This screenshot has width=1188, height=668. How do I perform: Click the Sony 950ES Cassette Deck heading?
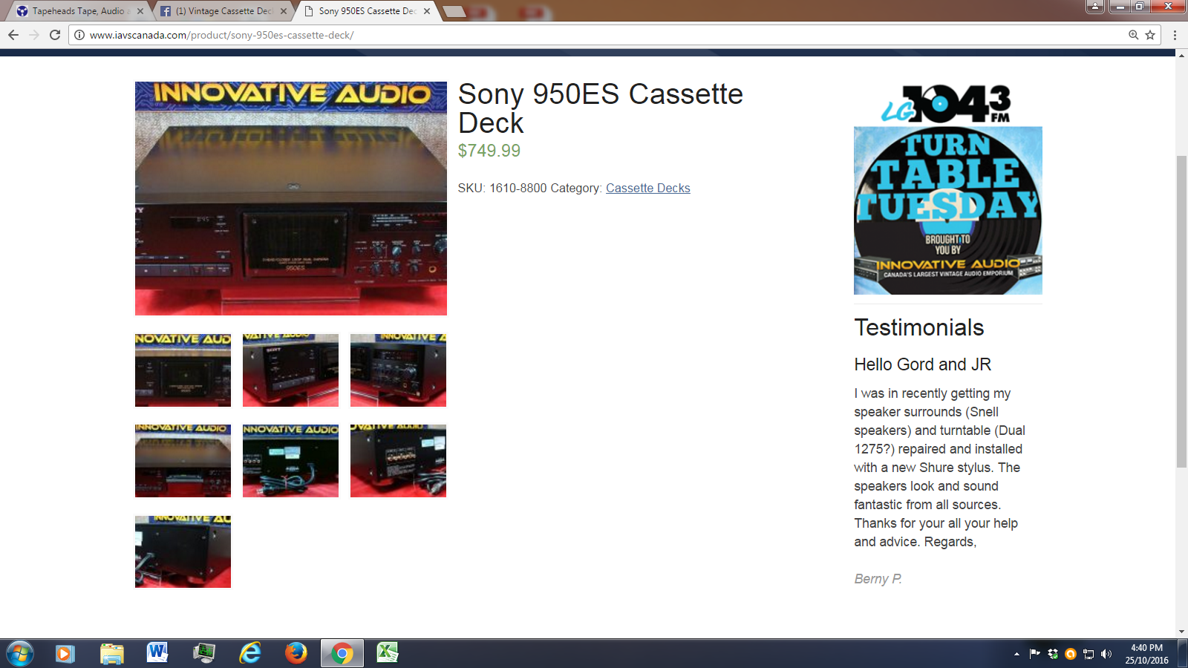600,108
